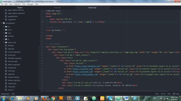Open the media player taskbar icon
Screen dimensions: 181x101
click(x=36, y=98)
